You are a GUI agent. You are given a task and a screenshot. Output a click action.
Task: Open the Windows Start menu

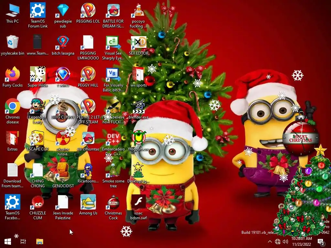8,242
